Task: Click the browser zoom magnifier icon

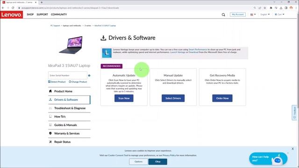Action: pyautogui.click(x=255, y=8)
